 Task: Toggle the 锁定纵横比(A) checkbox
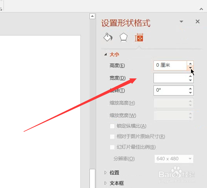coord(112,126)
